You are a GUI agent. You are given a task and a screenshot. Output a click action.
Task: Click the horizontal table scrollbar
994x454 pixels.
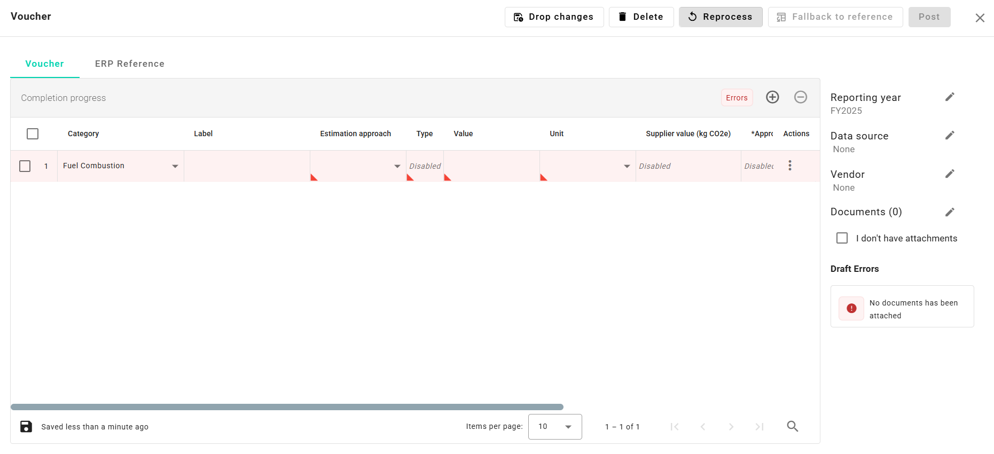coord(287,407)
